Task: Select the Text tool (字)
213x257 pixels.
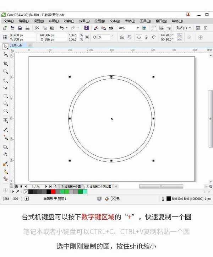Action: coord(5,119)
